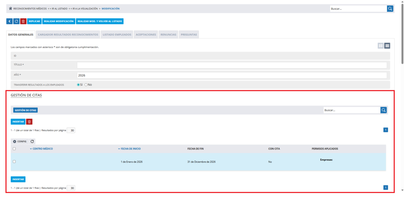Open the Listado Empleados tab
The image size is (404, 197).
click(x=117, y=35)
